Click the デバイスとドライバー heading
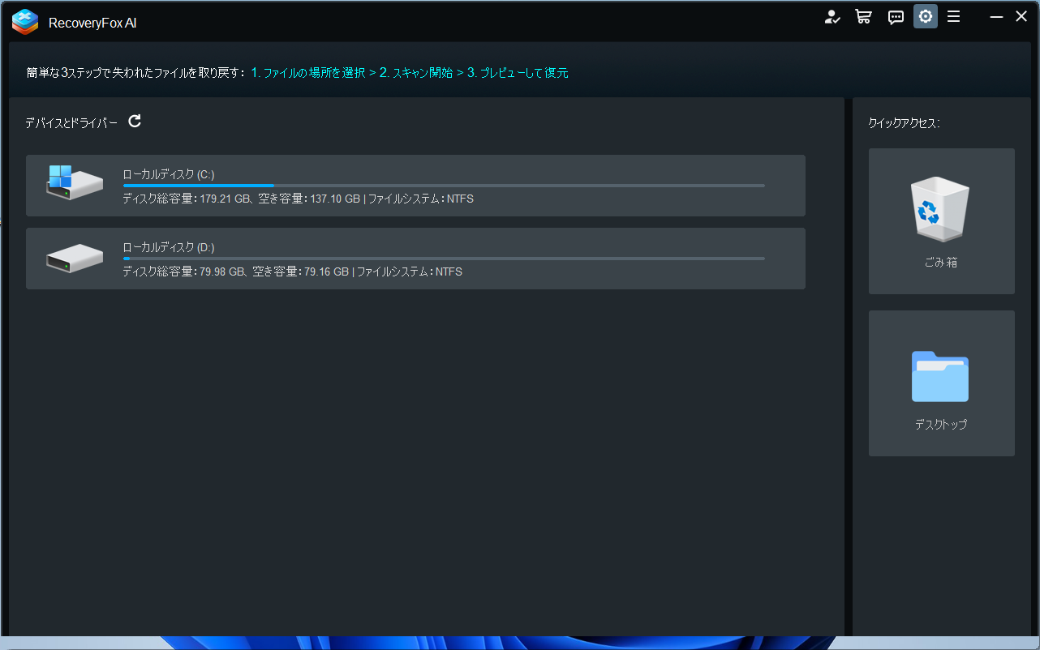The image size is (1040, 650). point(71,122)
